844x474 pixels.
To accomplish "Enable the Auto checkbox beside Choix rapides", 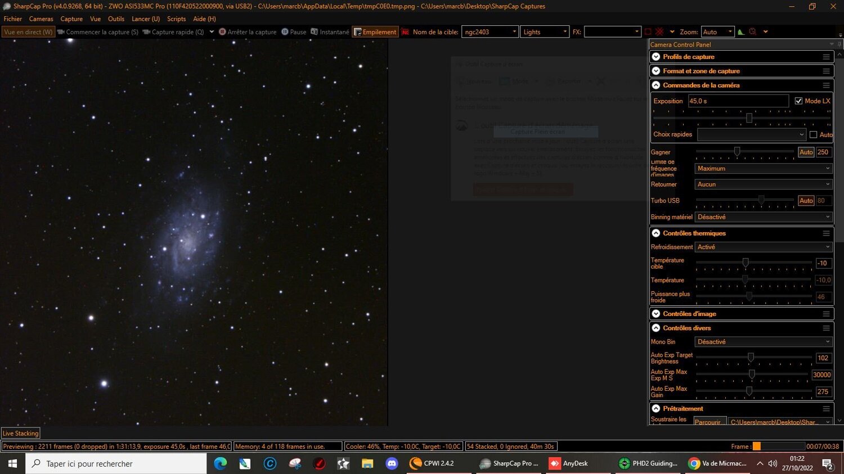I will click(813, 134).
